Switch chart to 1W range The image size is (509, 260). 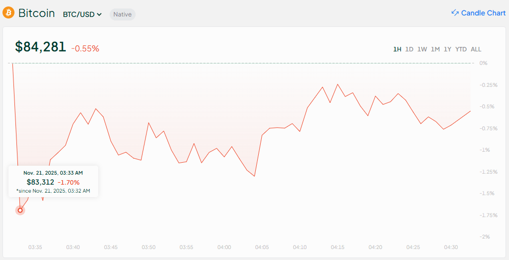[x=422, y=49]
